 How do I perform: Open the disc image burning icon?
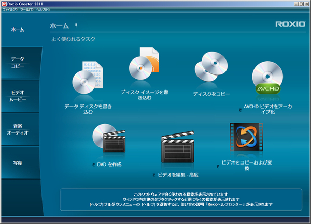[x=144, y=64]
